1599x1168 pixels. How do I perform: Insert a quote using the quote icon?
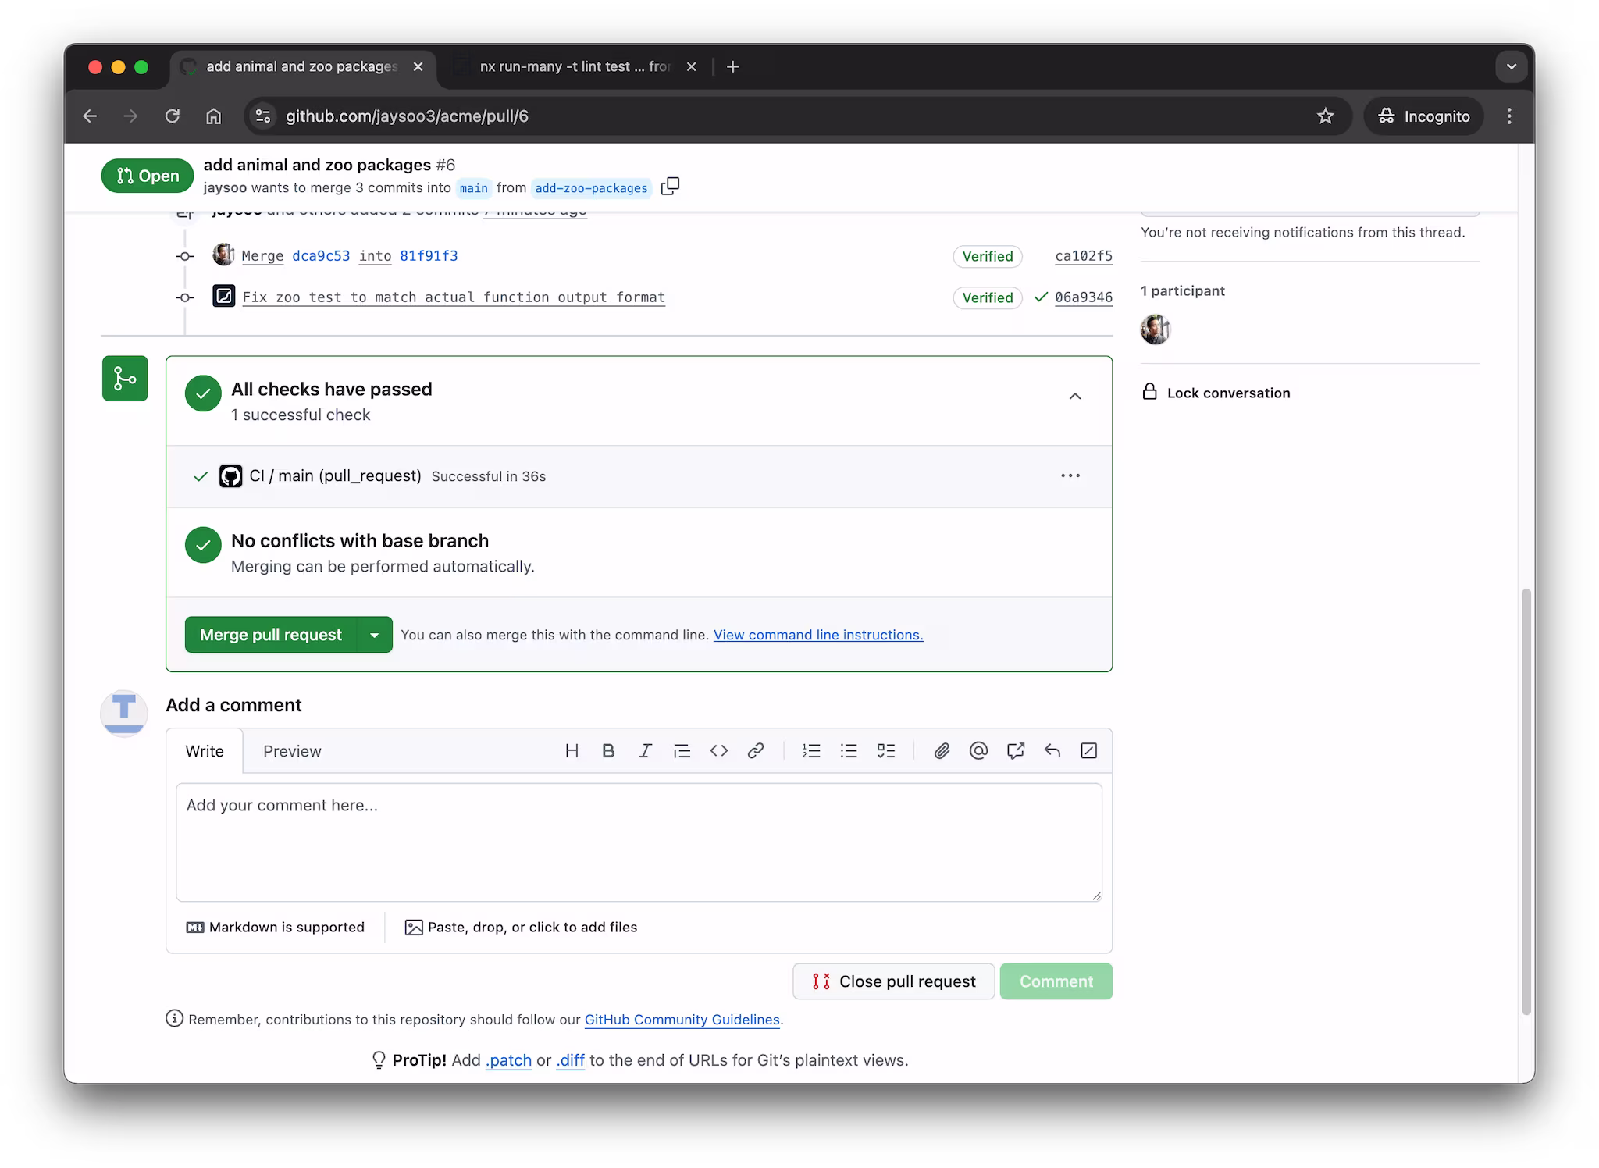tap(682, 750)
